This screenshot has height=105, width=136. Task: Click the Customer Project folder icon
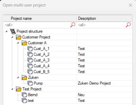(x=19, y=37)
